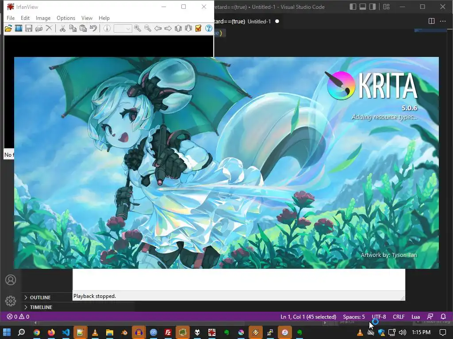This screenshot has width=453, height=339.
Task: Open the VS Code notifications bell
Action: pyautogui.click(x=443, y=316)
